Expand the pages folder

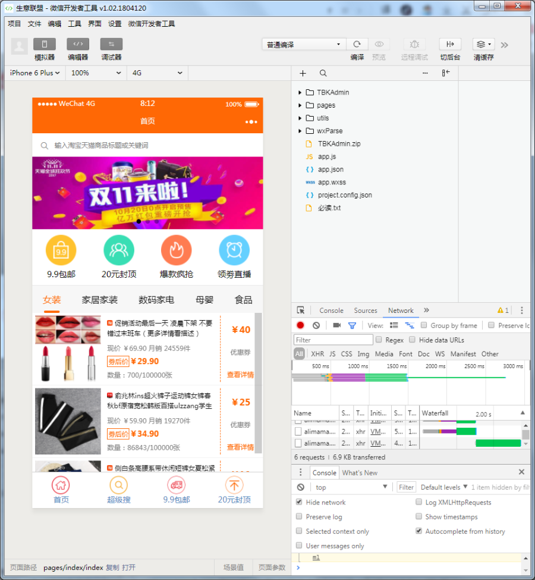pos(300,105)
